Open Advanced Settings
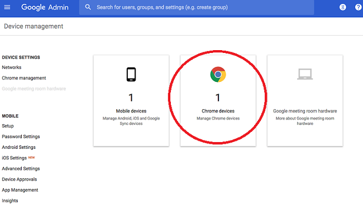Image resolution: width=363 pixels, height=210 pixels. tap(21, 169)
